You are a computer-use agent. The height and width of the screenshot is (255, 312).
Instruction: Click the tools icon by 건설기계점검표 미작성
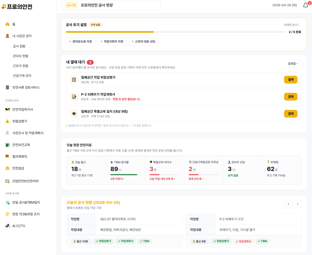(x=190, y=162)
